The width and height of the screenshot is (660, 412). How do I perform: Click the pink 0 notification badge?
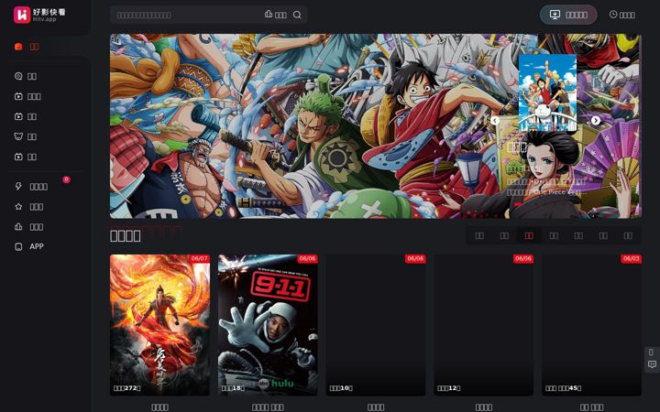[x=66, y=179]
